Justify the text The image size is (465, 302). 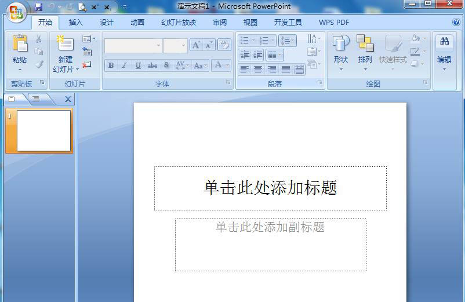pos(286,70)
